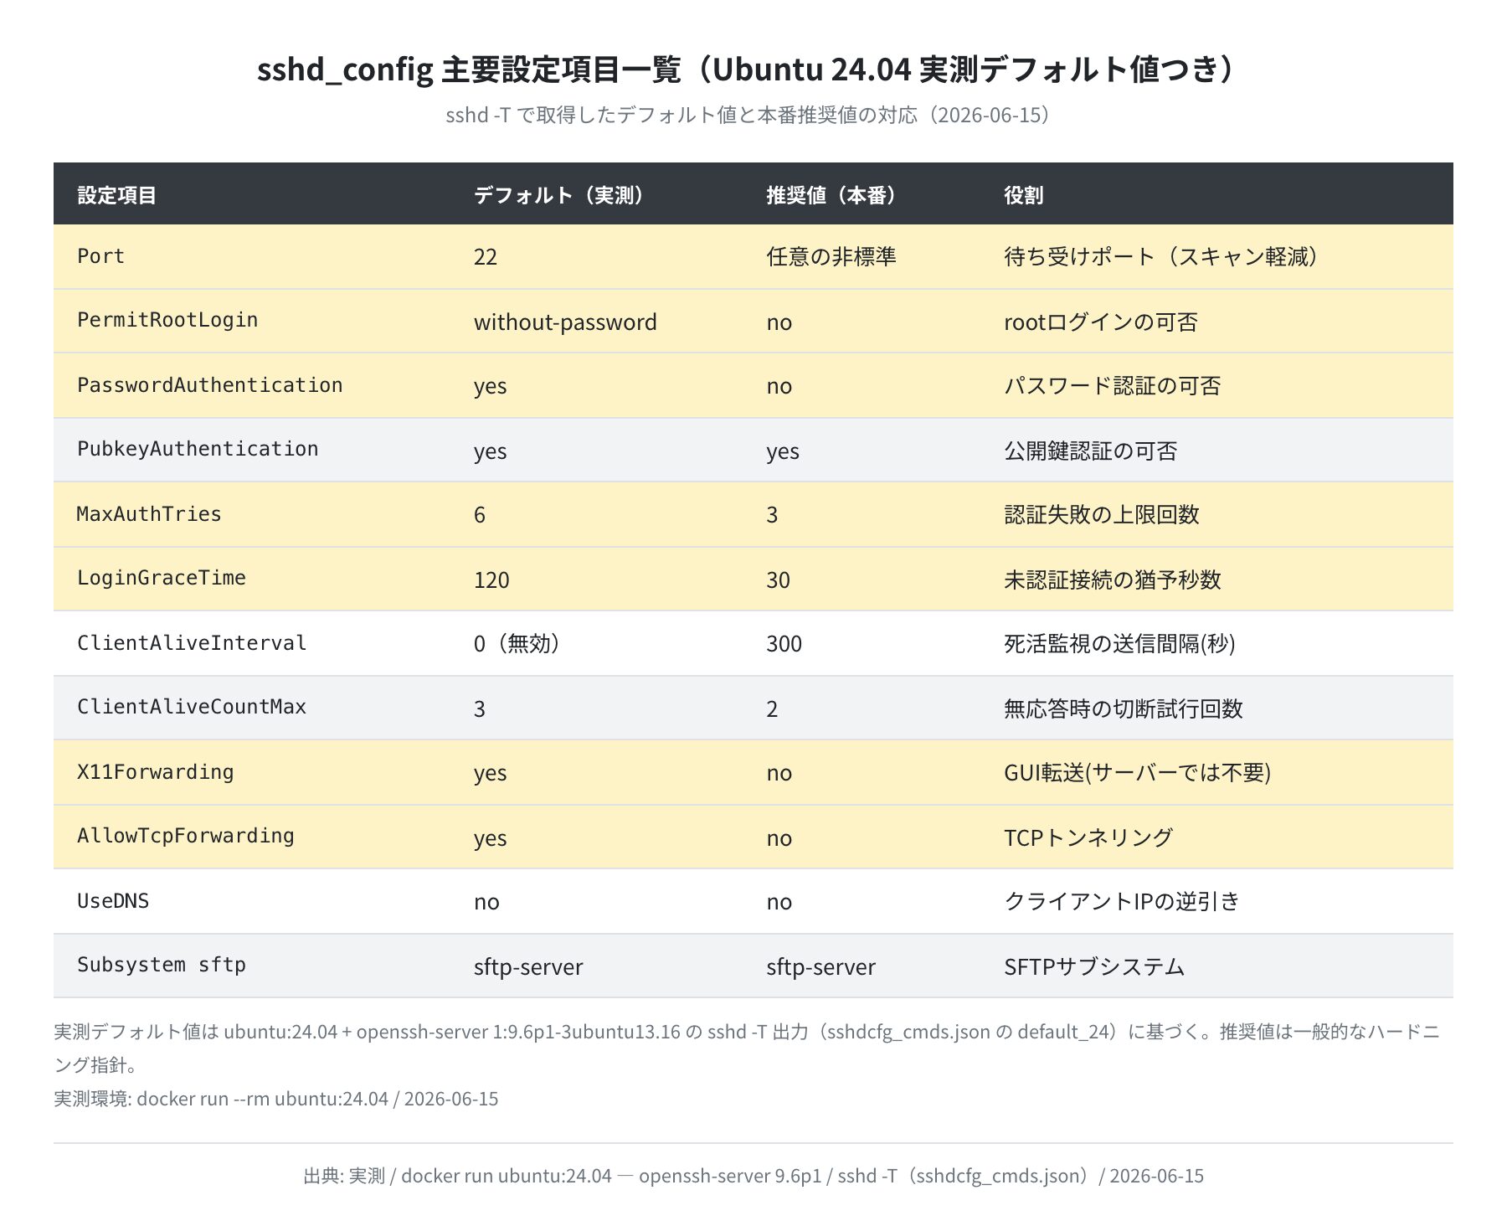Select the PermitRootLogin cell
The width and height of the screenshot is (1507, 1221).
(x=167, y=321)
